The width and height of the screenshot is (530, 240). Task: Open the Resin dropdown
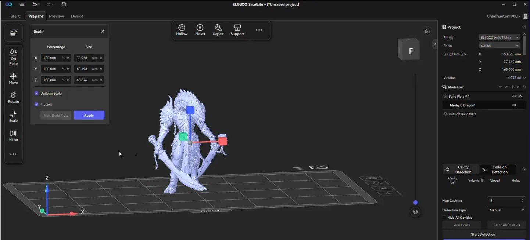point(499,46)
